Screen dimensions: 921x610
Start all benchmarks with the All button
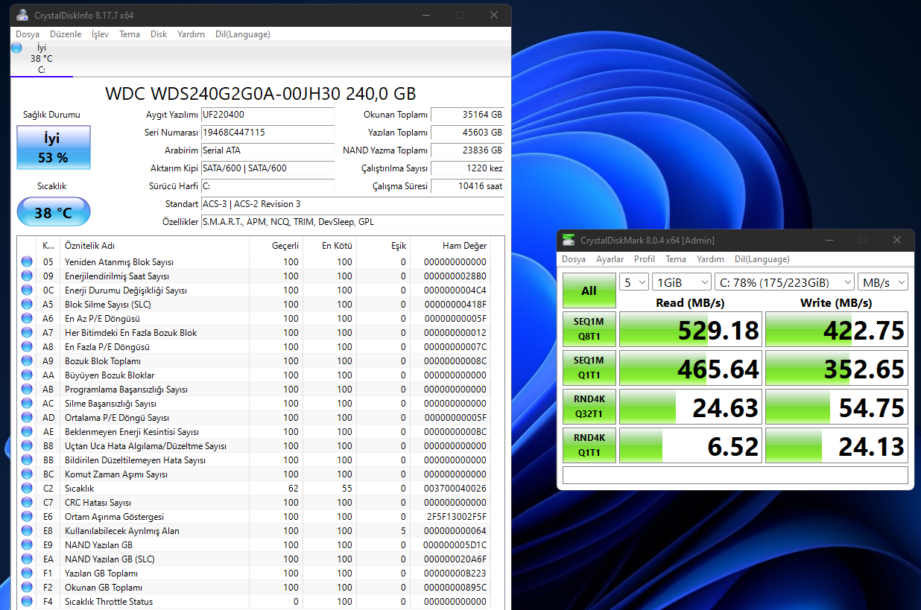click(x=589, y=290)
